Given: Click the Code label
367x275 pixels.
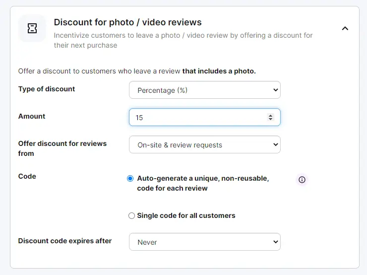Looking at the screenshot, I should coord(27,176).
